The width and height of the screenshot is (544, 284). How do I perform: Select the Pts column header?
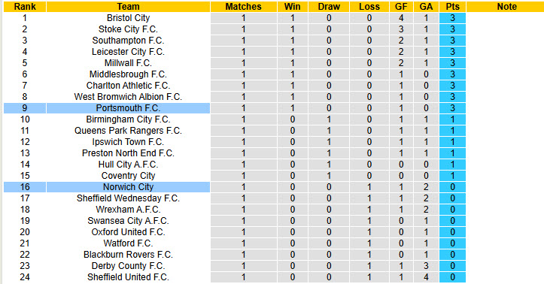point(452,7)
